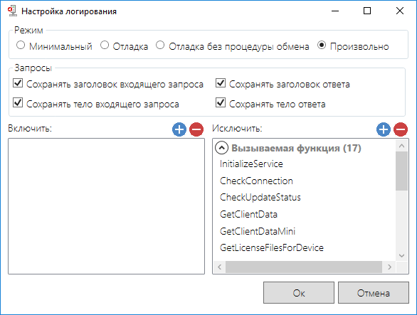
Task: Remove an exclusion with the red minus icon
Action: coord(401,129)
